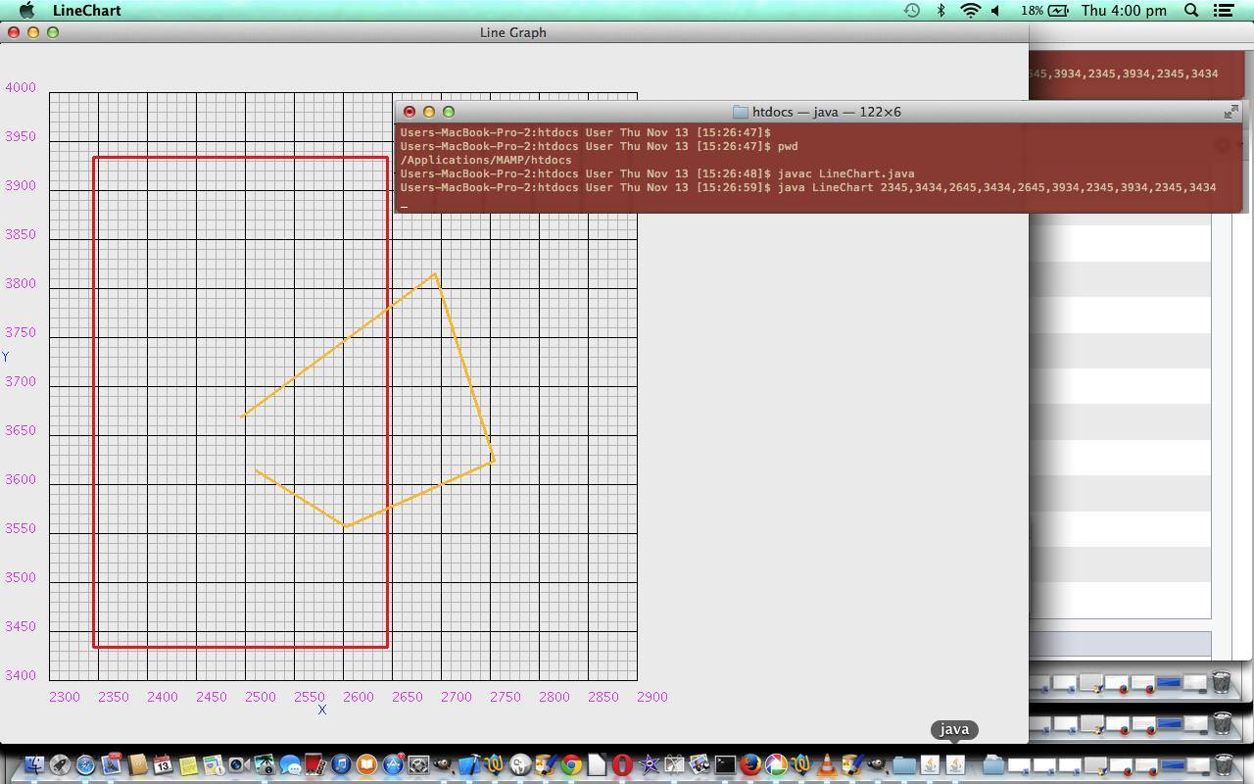Click the volume icon in the menu bar
This screenshot has width=1254, height=784.
pyautogui.click(x=995, y=11)
